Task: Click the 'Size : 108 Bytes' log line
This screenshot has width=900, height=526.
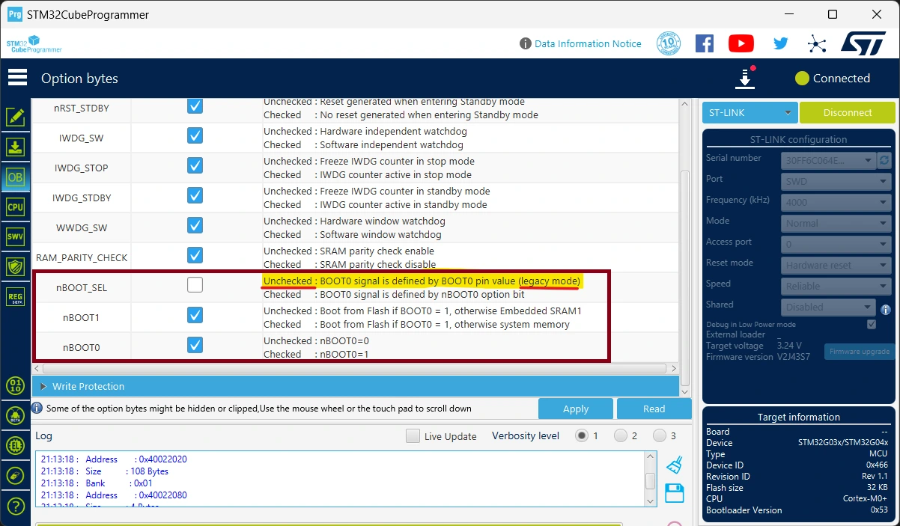Action: [105, 471]
